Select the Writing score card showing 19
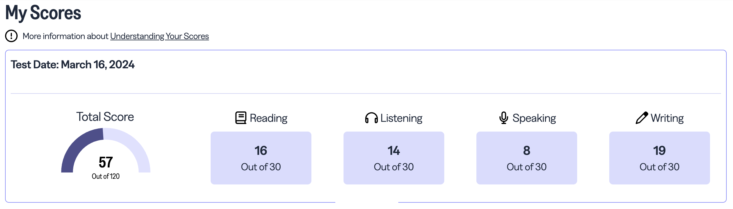 (659, 158)
